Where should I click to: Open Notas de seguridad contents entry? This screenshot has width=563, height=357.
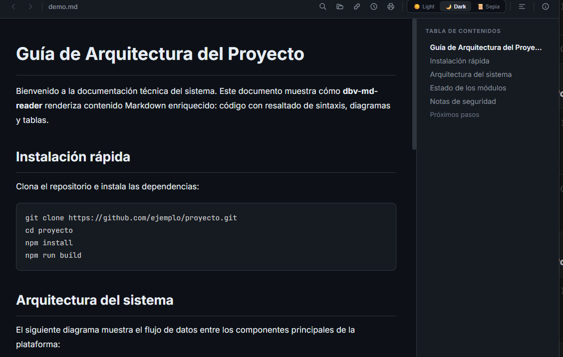(x=463, y=101)
